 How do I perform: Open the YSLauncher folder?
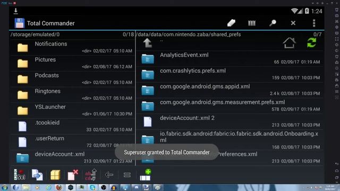click(x=72, y=111)
